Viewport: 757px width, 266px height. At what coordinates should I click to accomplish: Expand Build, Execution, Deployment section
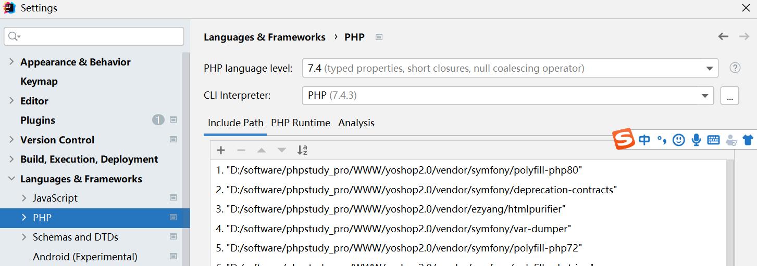(x=11, y=159)
